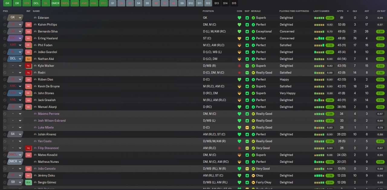Viewport: 387px width, 190px height.
Task: Click Ederson's match sharpness icon
Action: click(247, 18)
